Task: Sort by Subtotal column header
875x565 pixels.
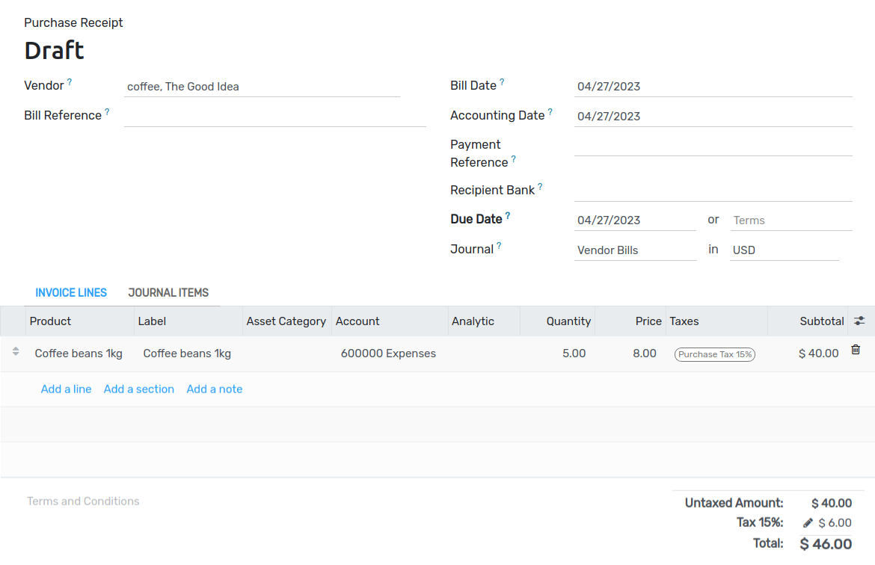Action: [x=808, y=321]
